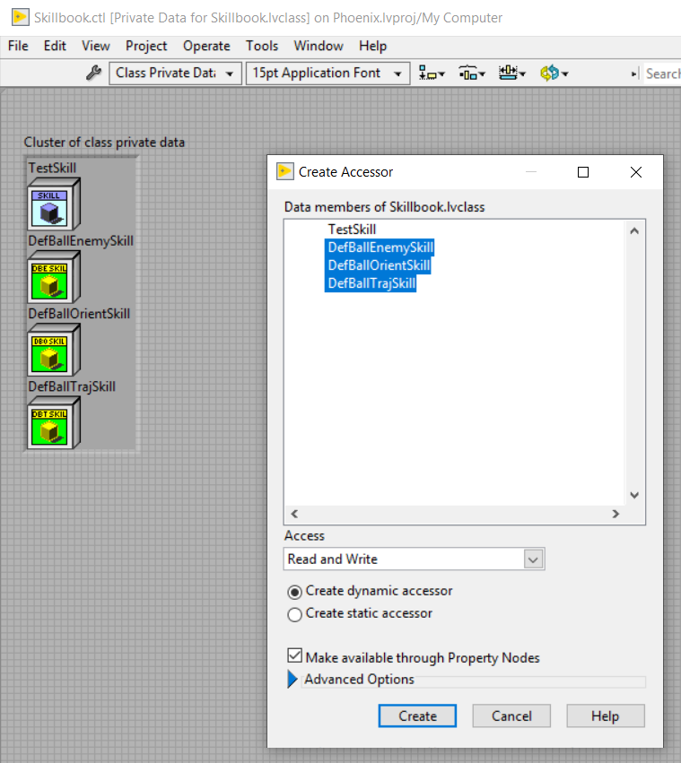
Task: Select DefBallEnemySkill in data members list
Action: pos(380,247)
